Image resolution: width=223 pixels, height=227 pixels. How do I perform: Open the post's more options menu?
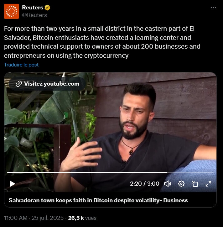point(213,8)
